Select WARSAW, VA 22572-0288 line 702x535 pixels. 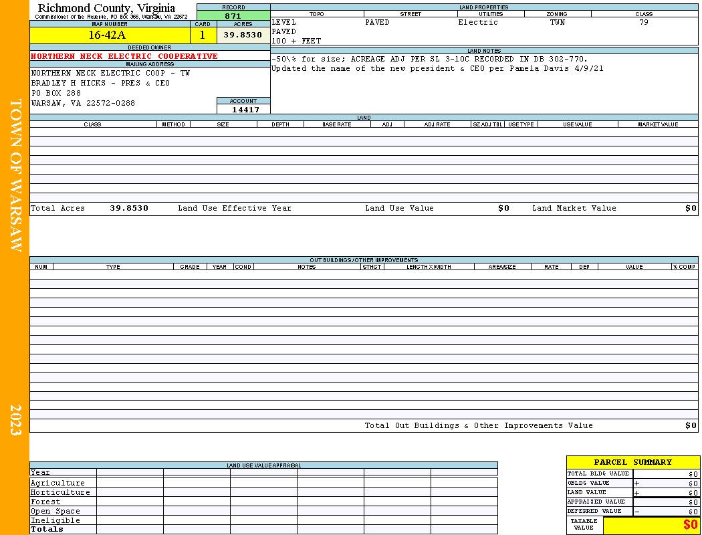click(x=83, y=104)
